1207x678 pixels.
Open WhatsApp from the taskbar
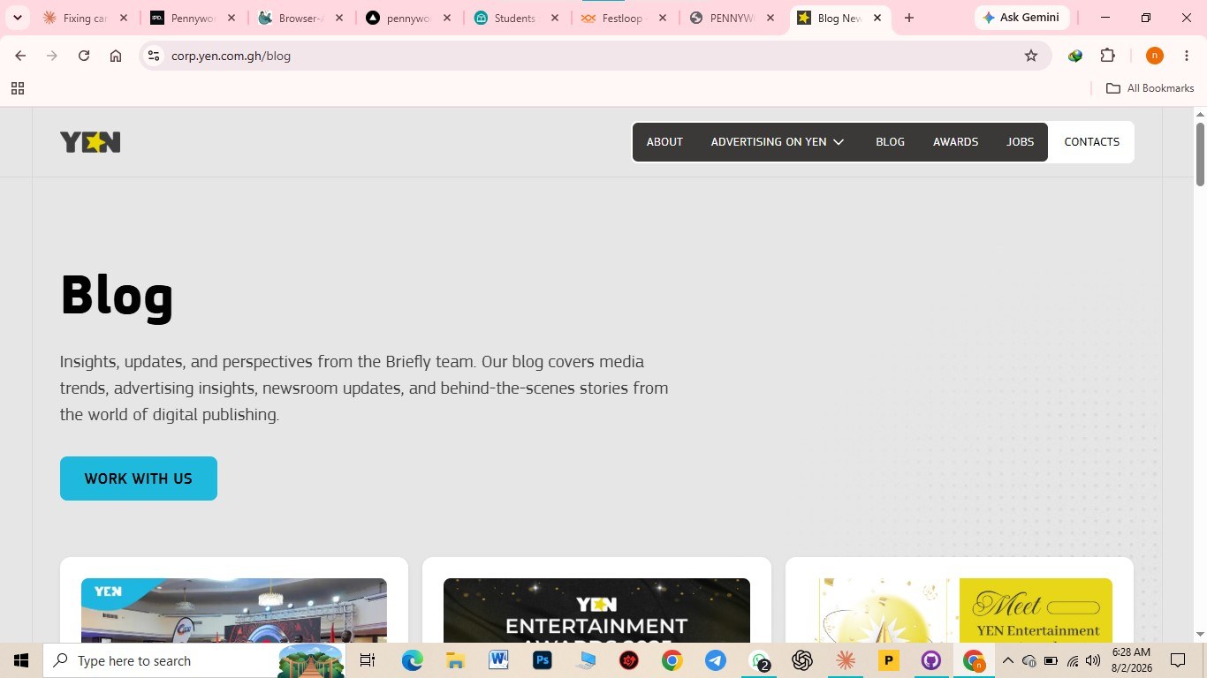tap(759, 660)
